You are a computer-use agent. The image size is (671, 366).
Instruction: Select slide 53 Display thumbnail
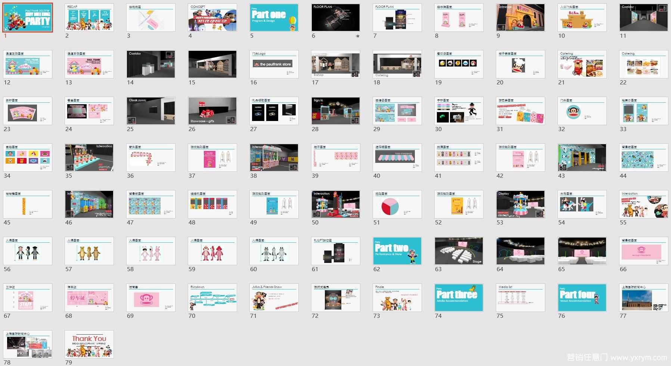[x=521, y=204]
